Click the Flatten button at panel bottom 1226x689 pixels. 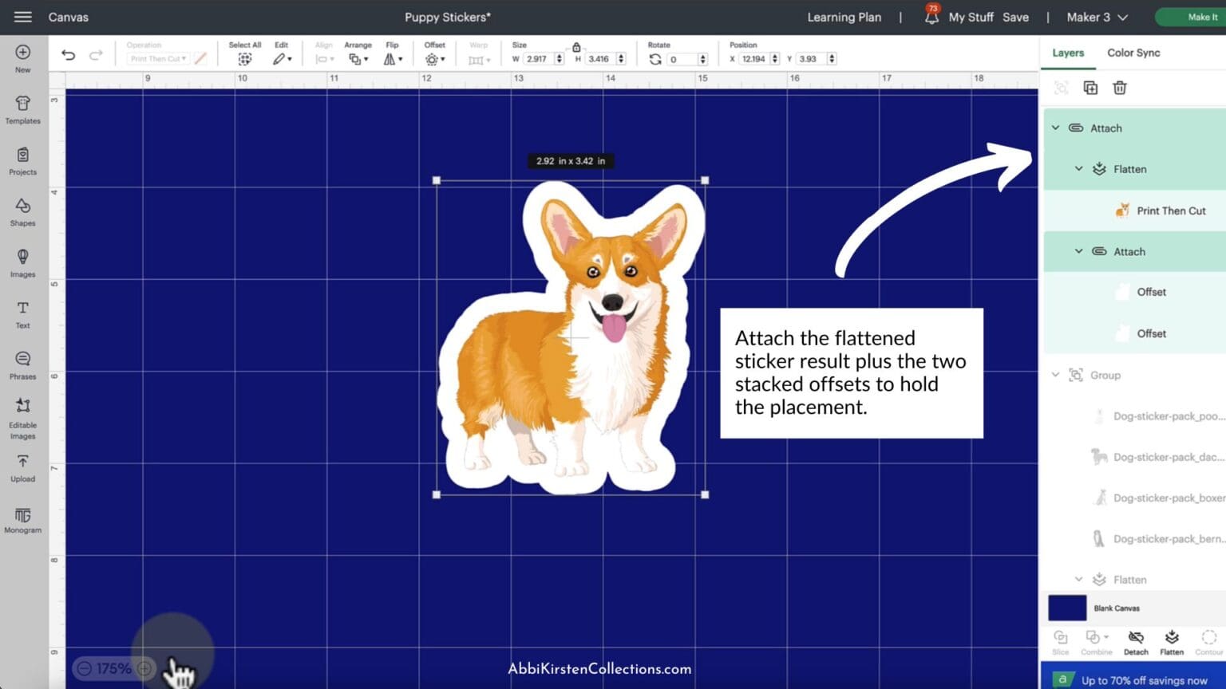pos(1172,641)
